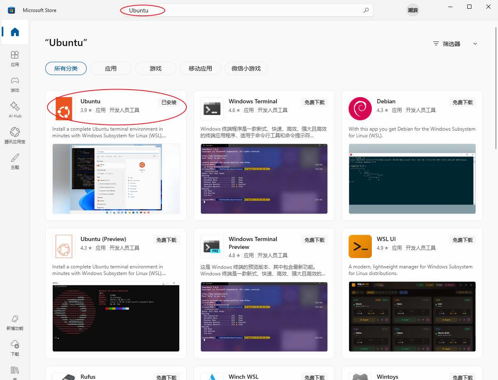
Task: Click the Windows Terminal app icon
Action: click(x=212, y=109)
